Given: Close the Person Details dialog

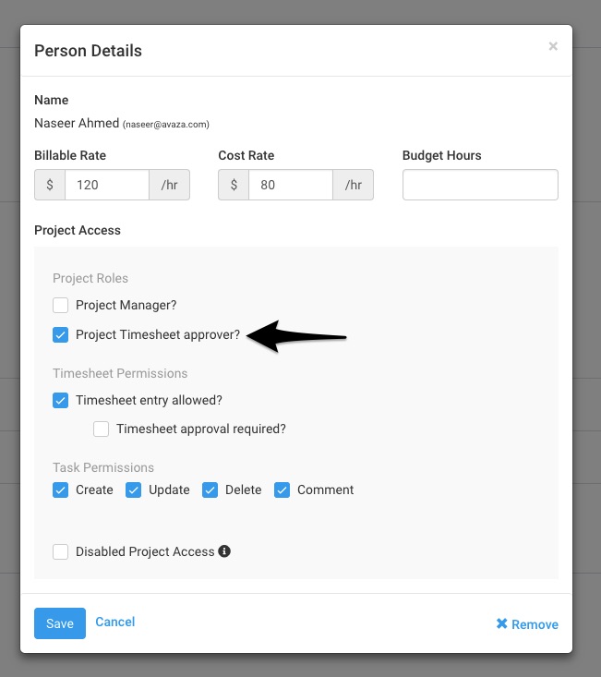Looking at the screenshot, I should 553,46.
